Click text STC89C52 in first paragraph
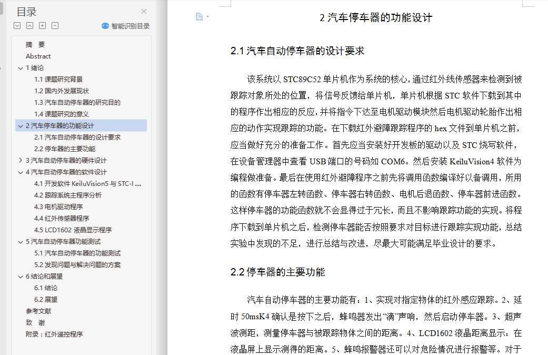548x355 pixels. click(x=302, y=80)
